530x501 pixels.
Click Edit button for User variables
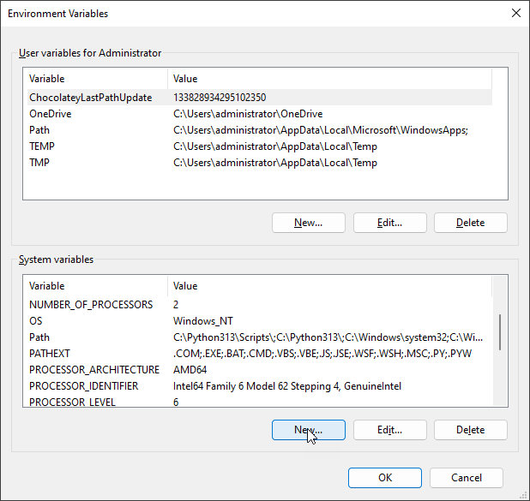(x=389, y=223)
